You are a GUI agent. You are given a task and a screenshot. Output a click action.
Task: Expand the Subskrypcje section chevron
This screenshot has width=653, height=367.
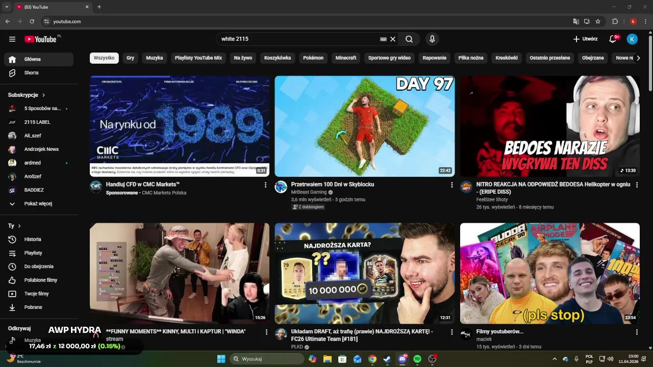click(x=43, y=95)
